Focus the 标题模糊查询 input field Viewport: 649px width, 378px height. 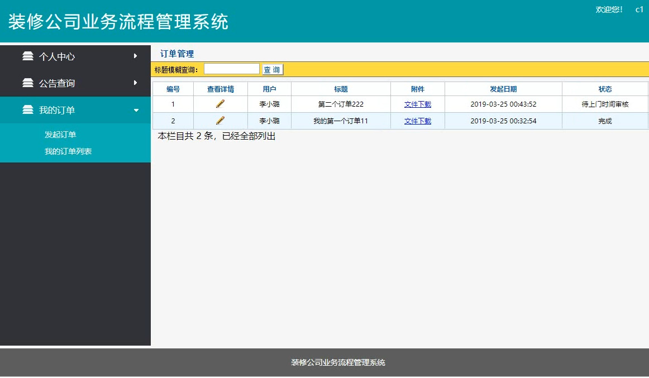[x=231, y=69]
